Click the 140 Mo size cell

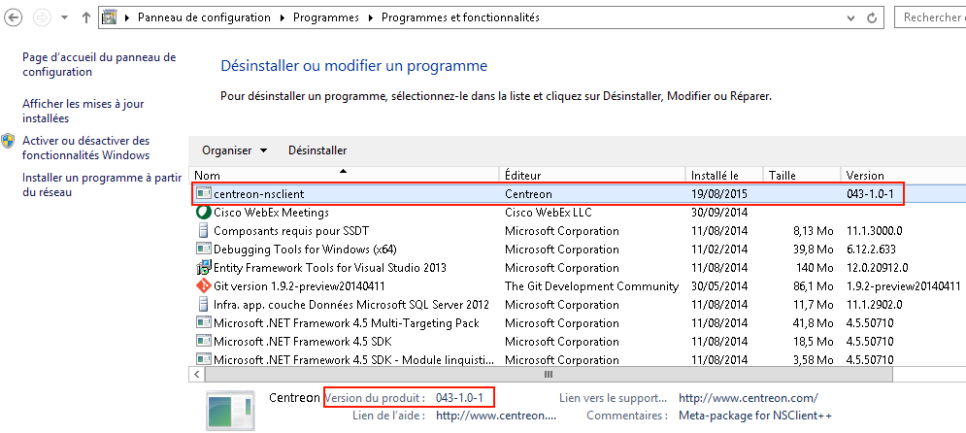coord(816,268)
